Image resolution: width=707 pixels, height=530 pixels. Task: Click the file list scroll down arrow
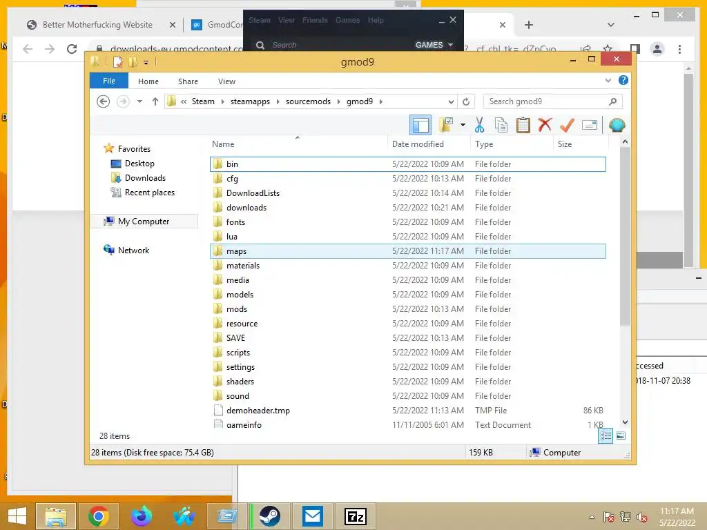tap(625, 422)
